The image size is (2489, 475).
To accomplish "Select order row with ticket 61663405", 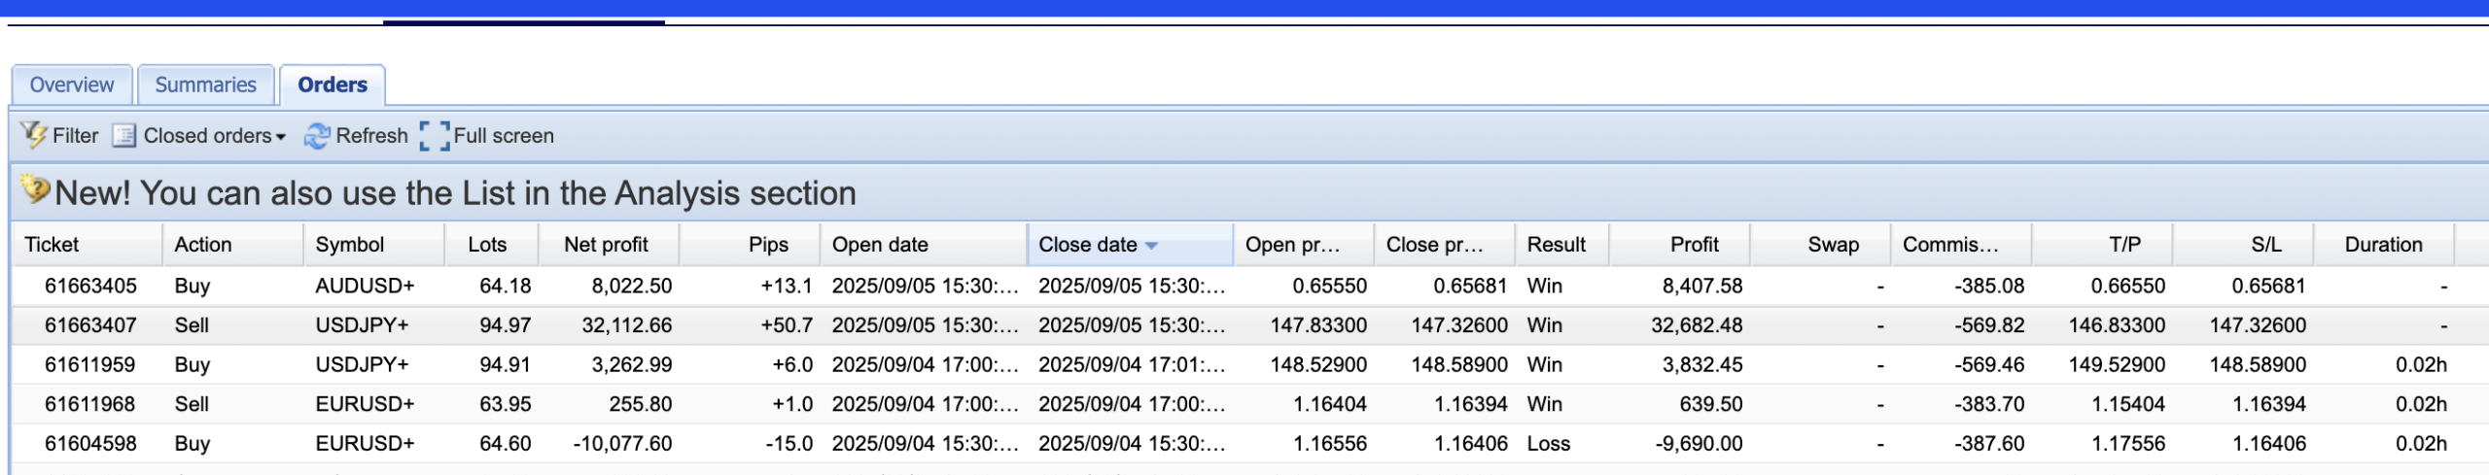I will [x=90, y=286].
